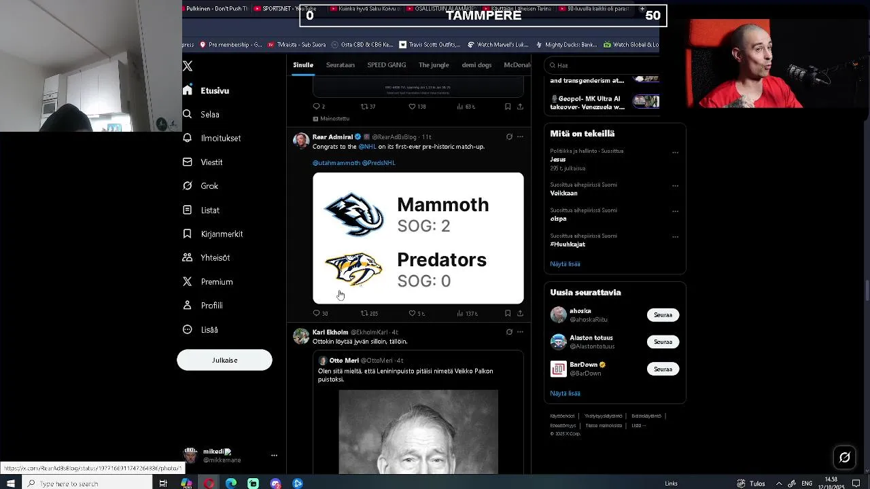870x489 pixels.
Task: Open Viestit messages
Action: [203, 162]
